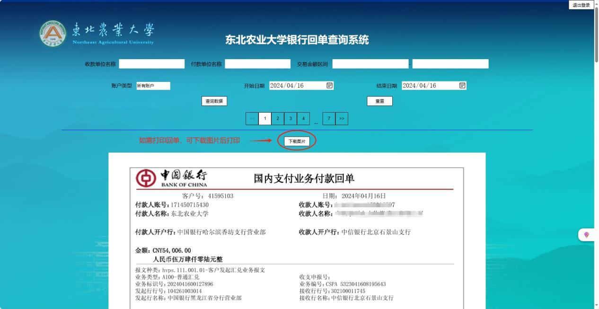
Task: Reset the filters with 重置
Action: pyautogui.click(x=380, y=101)
